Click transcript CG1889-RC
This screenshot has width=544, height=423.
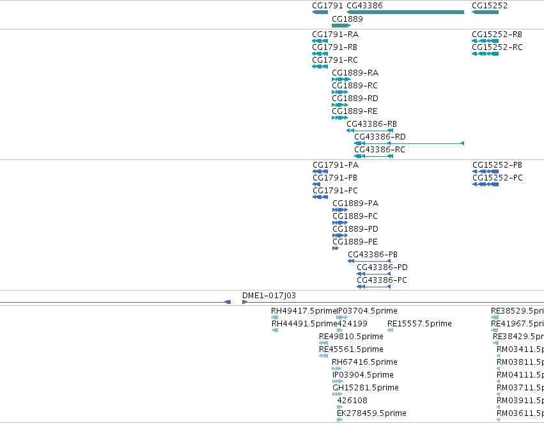click(355, 86)
